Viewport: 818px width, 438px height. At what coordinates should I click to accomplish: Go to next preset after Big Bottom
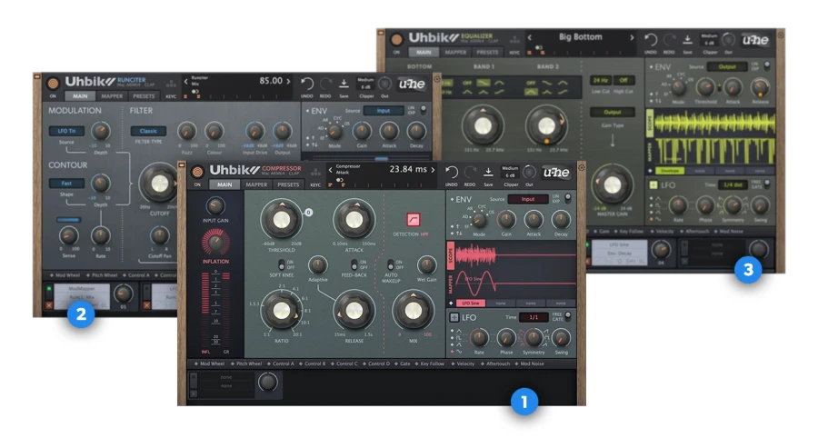(632, 37)
